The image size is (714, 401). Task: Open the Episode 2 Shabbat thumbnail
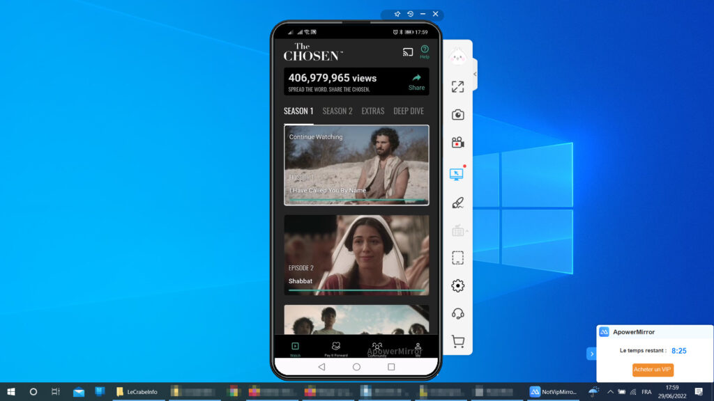pos(356,255)
